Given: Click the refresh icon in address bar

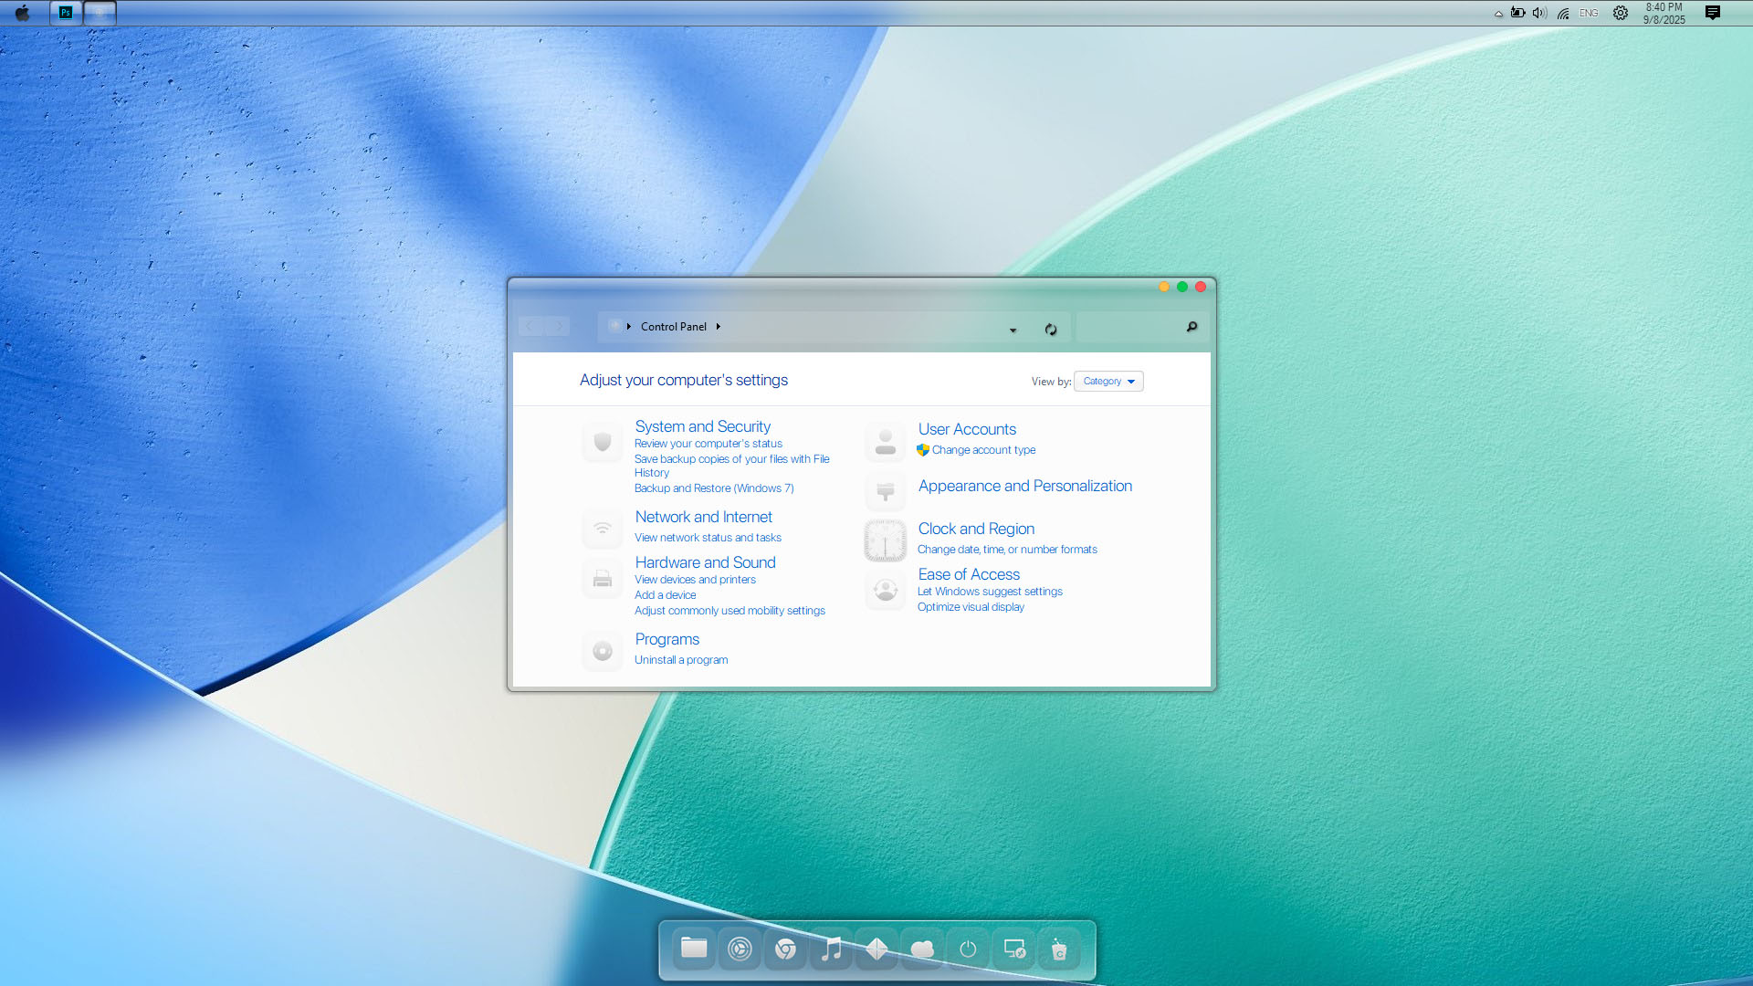Looking at the screenshot, I should click(x=1051, y=329).
